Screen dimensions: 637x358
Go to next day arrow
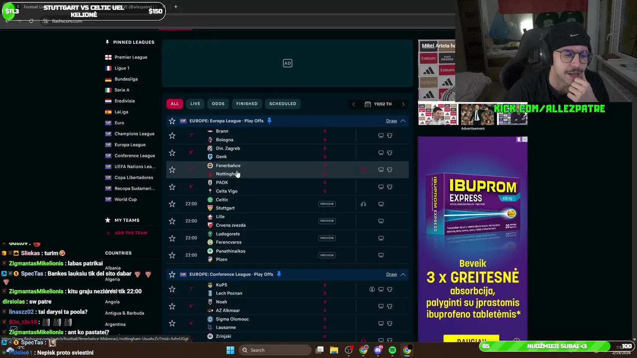tap(403, 104)
